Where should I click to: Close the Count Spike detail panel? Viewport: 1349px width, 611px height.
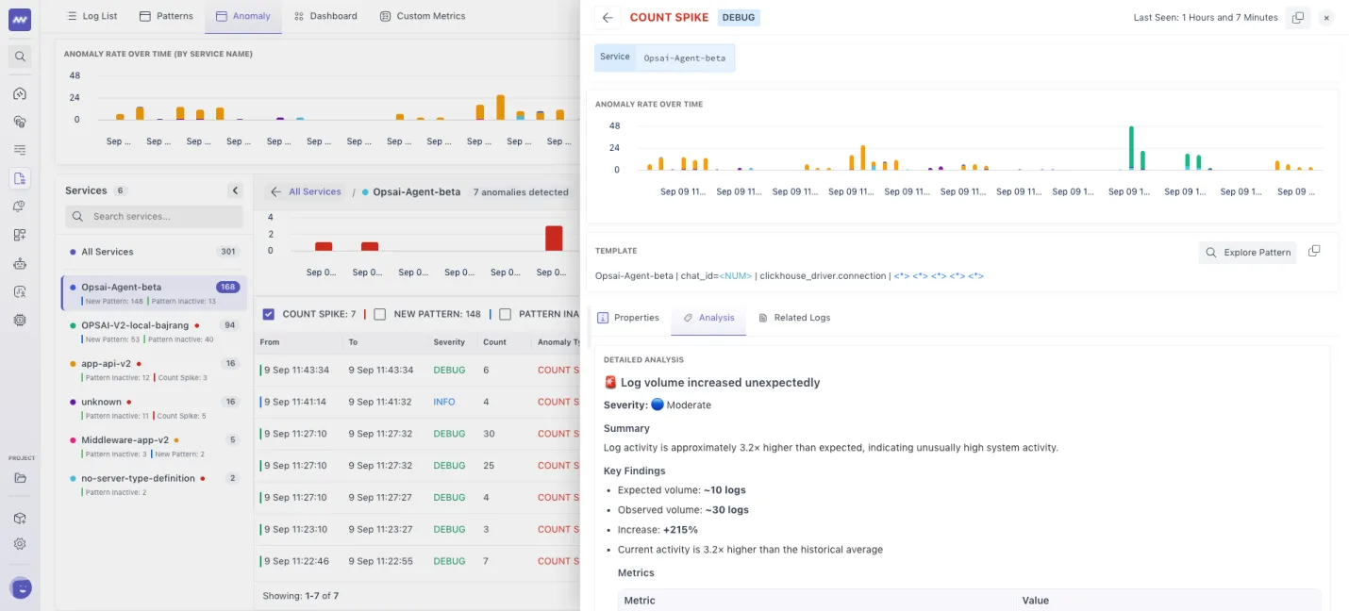[x=1326, y=17]
